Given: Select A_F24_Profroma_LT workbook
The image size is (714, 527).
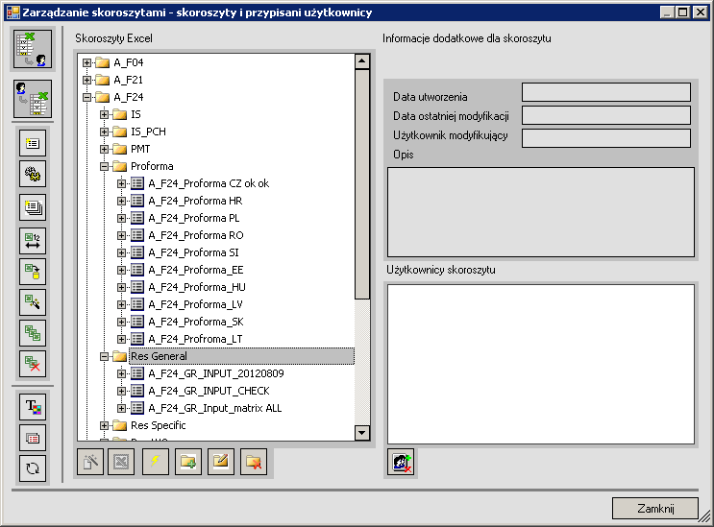Looking at the screenshot, I should [195, 339].
